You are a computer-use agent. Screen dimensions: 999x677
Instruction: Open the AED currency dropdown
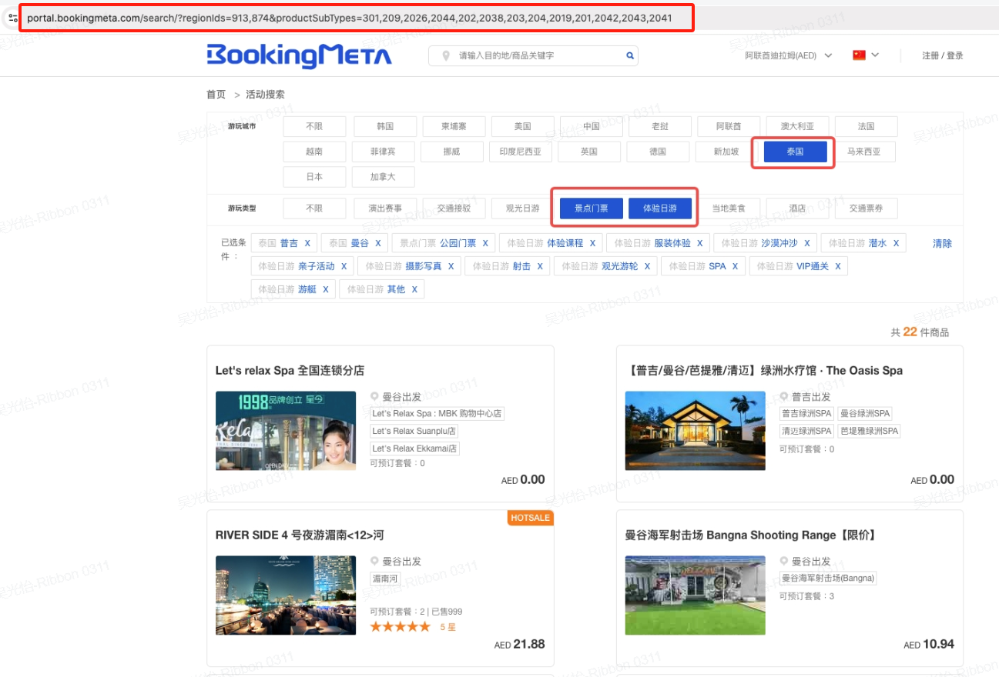tap(788, 55)
